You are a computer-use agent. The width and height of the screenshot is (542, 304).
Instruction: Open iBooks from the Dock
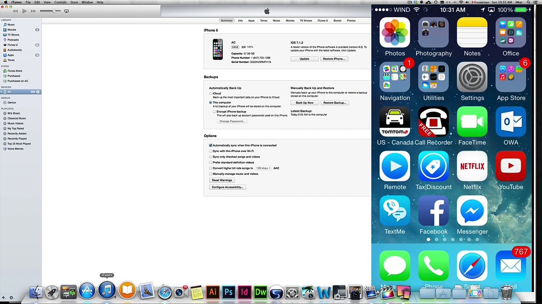(127, 291)
